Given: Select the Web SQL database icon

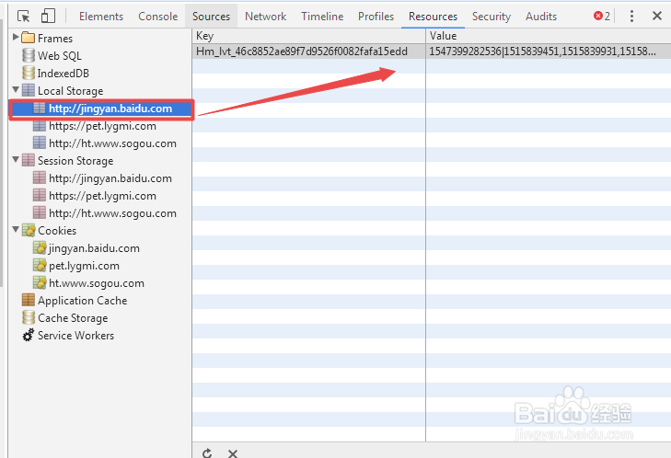Looking at the screenshot, I should click(29, 55).
